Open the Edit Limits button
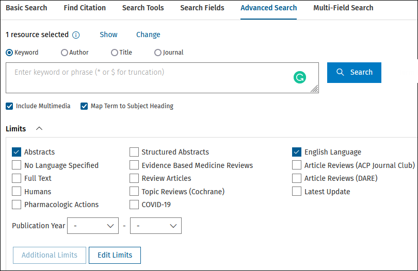 click(x=115, y=256)
